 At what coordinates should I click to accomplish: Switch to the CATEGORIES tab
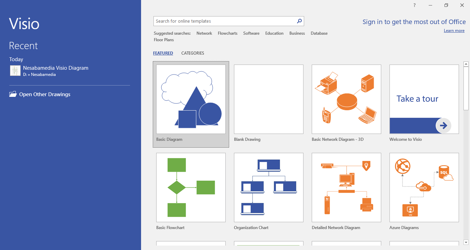pyautogui.click(x=193, y=53)
